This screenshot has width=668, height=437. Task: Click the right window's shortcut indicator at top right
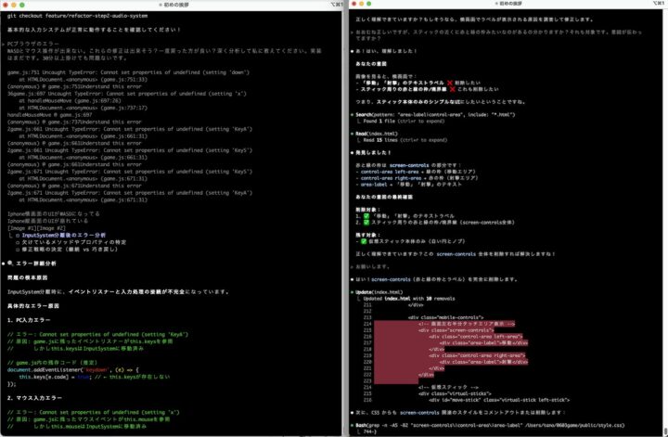click(658, 4)
